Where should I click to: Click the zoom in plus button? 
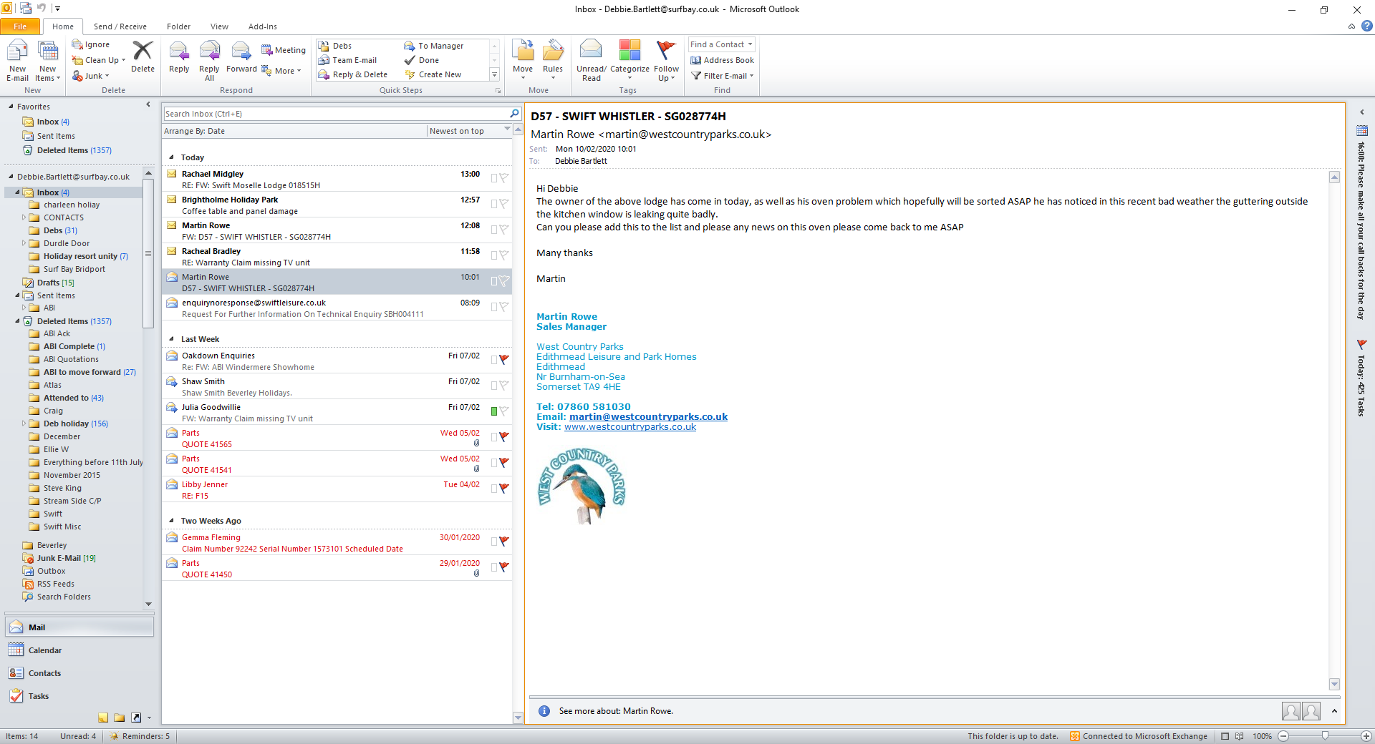(x=1366, y=736)
